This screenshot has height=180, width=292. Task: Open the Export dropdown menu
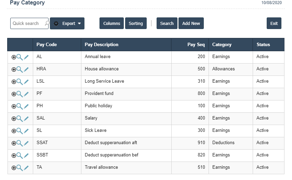(x=67, y=24)
